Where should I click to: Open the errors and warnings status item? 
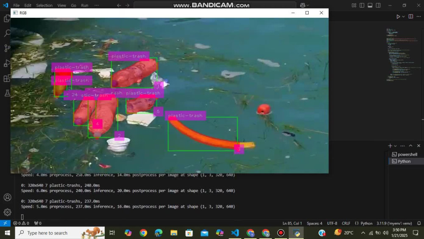pos(21,223)
